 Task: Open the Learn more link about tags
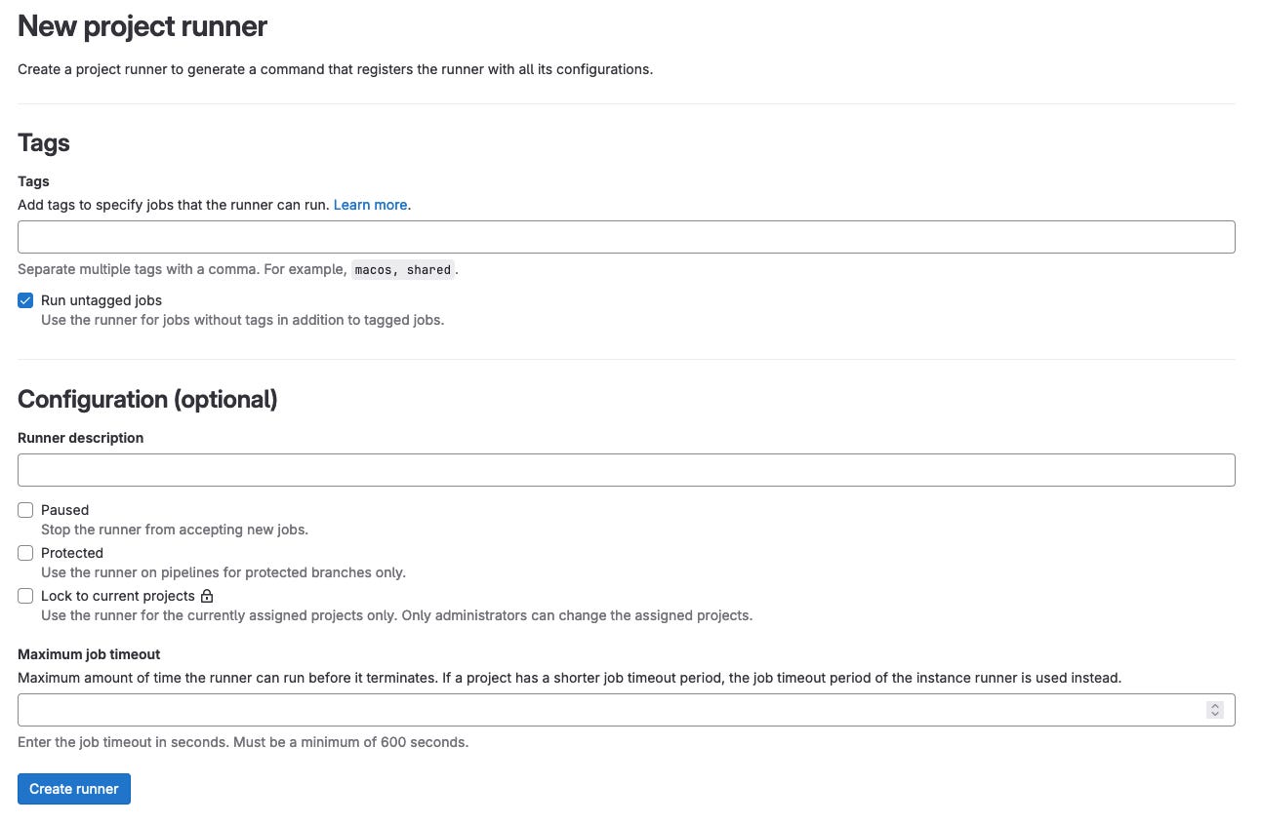(x=370, y=205)
